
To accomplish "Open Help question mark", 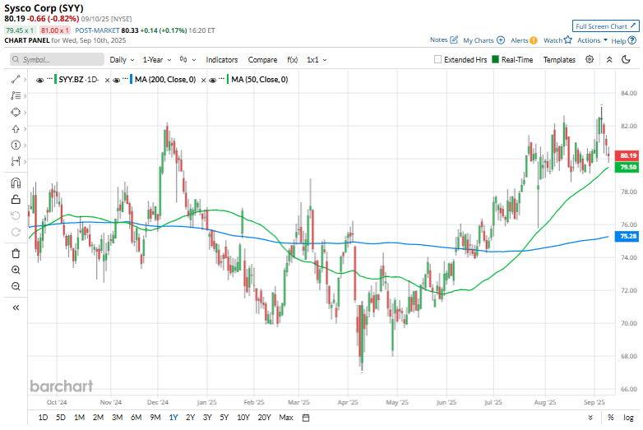I will coord(632,40).
